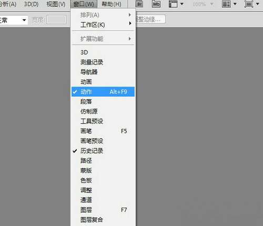Image resolution: width=263 pixels, height=226 pixels.
Task: Open the 帮助(H) menu
Action: pyautogui.click(x=112, y=4)
